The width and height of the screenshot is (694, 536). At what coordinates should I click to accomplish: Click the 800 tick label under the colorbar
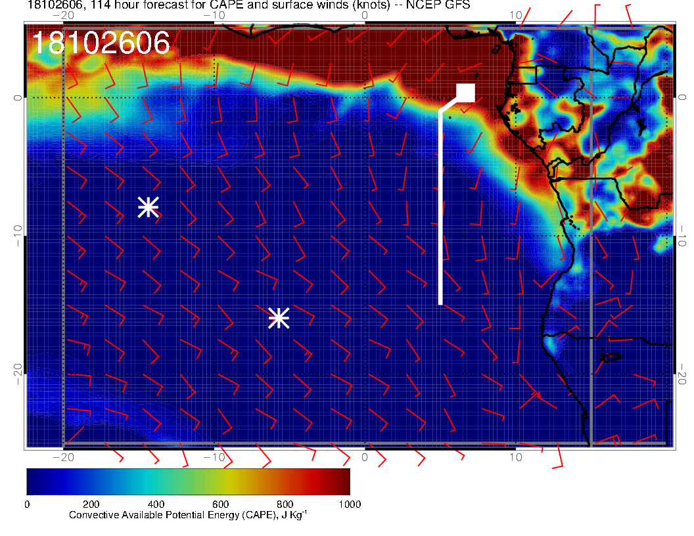(x=285, y=504)
